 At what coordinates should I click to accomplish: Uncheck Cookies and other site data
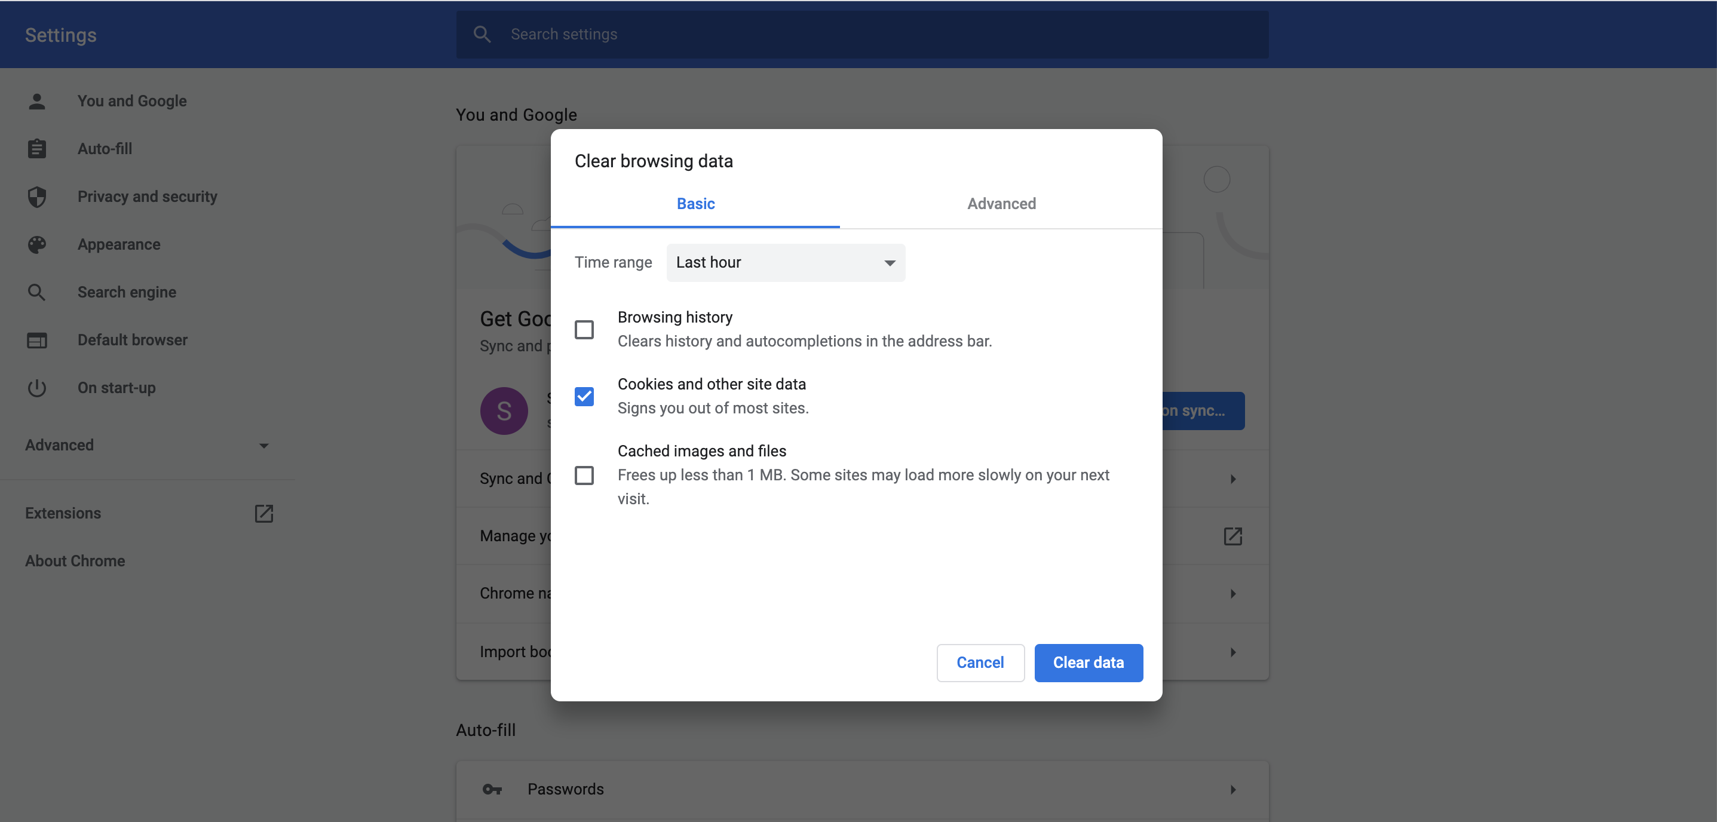tap(584, 397)
